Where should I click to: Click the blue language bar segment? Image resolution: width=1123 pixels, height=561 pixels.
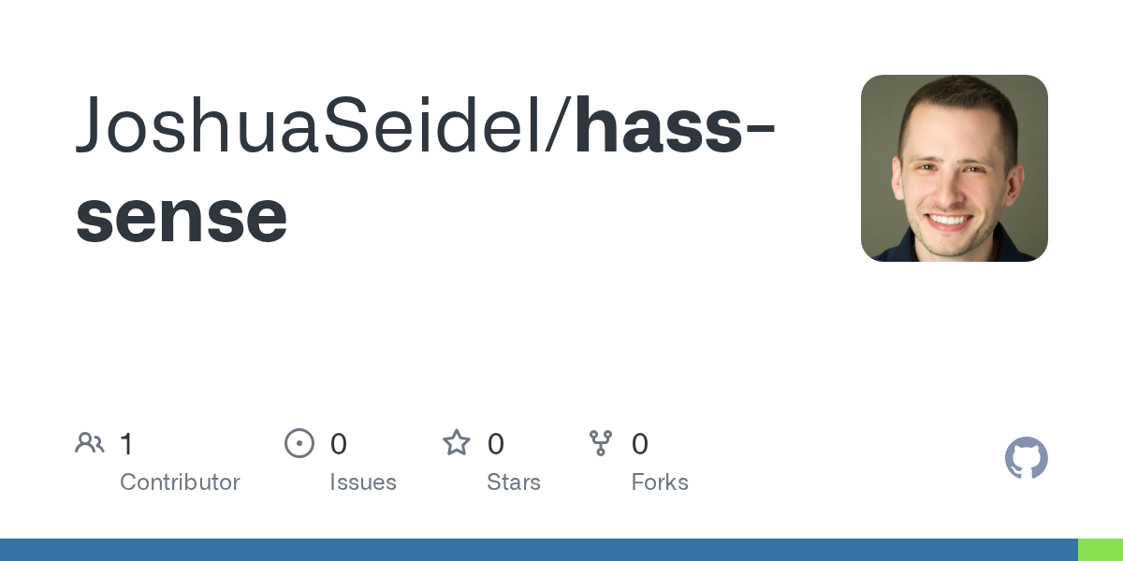(538, 550)
